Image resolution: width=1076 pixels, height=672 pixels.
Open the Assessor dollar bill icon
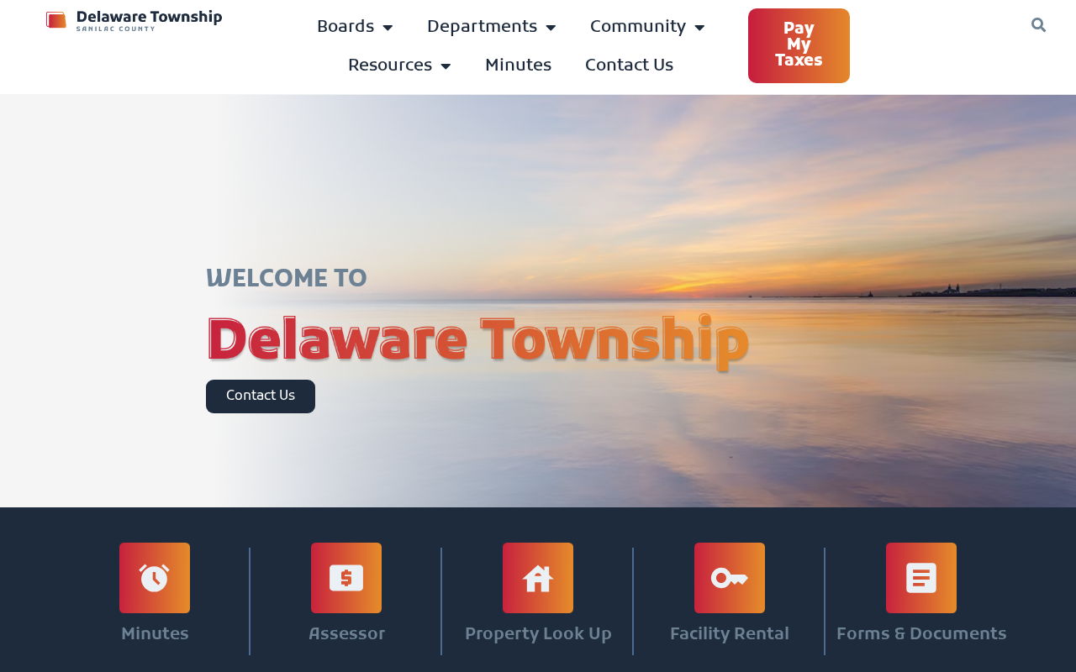click(x=346, y=578)
